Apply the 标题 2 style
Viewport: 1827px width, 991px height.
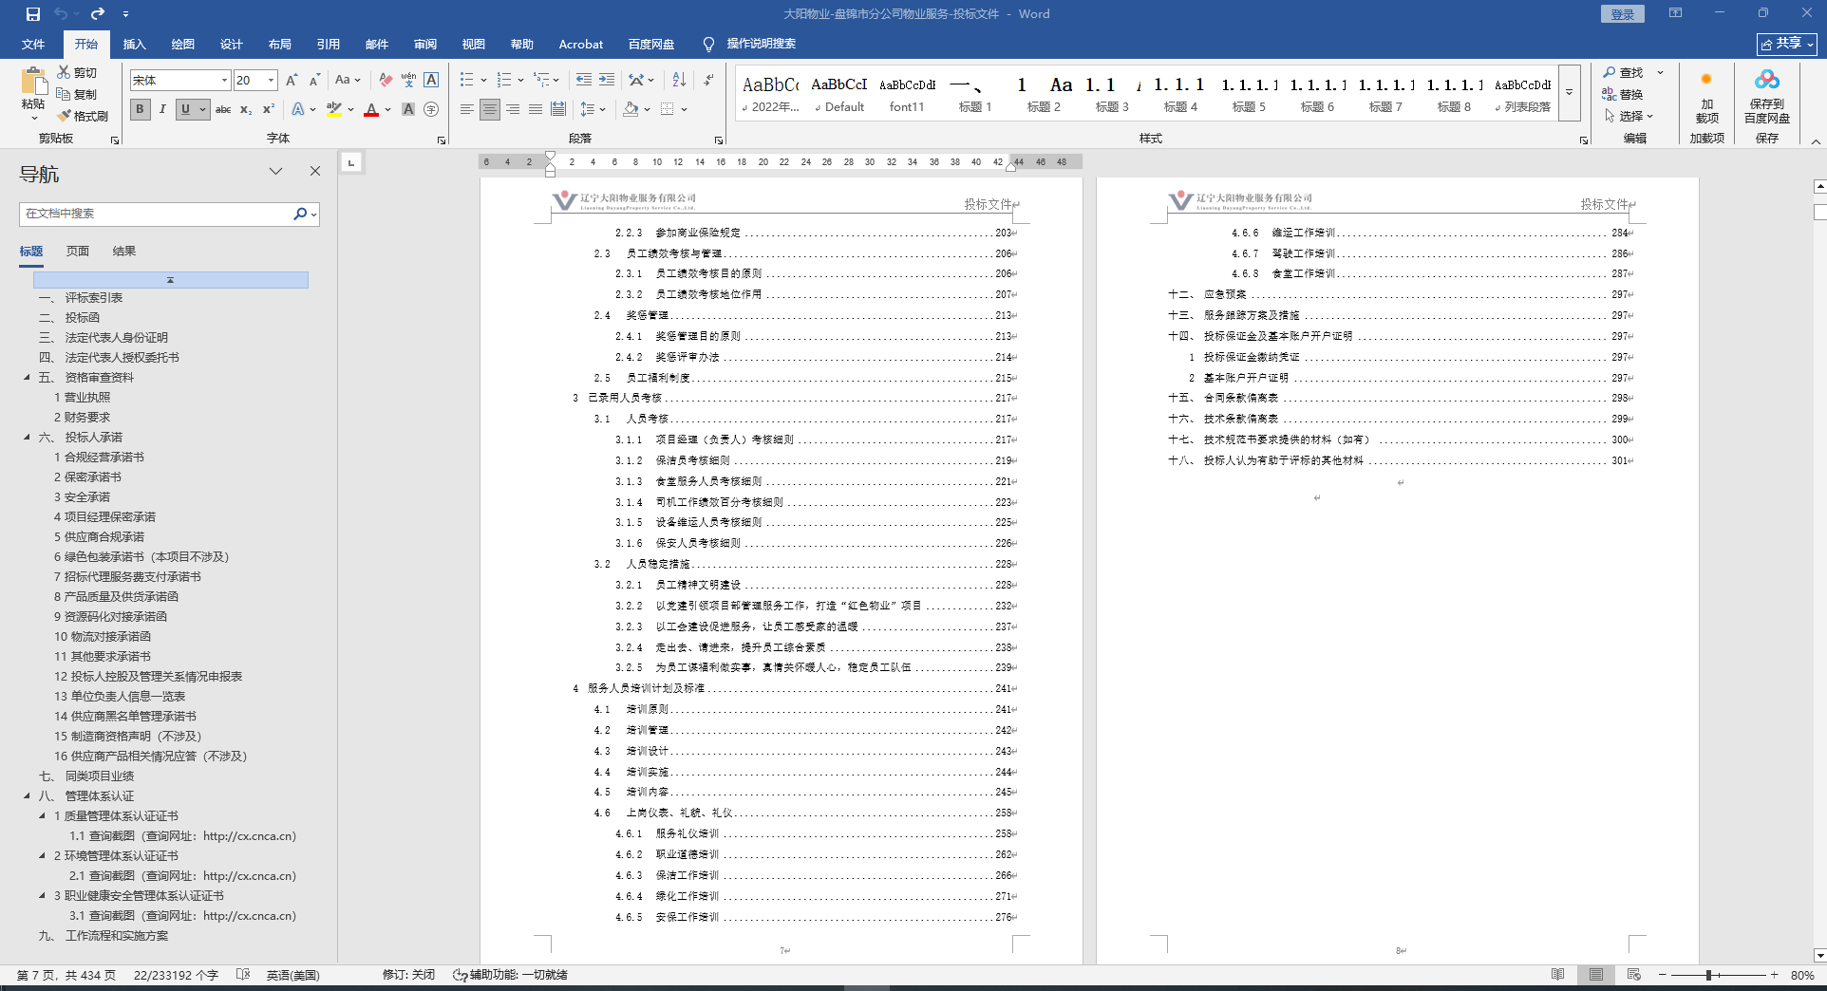1044,93
